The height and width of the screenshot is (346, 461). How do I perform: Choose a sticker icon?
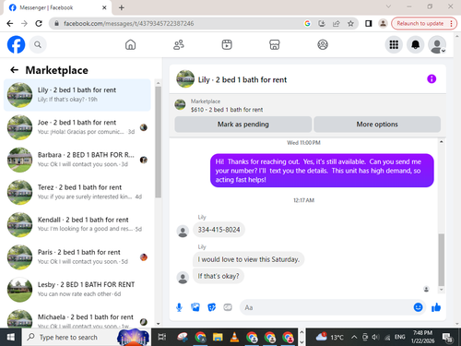tap(211, 307)
